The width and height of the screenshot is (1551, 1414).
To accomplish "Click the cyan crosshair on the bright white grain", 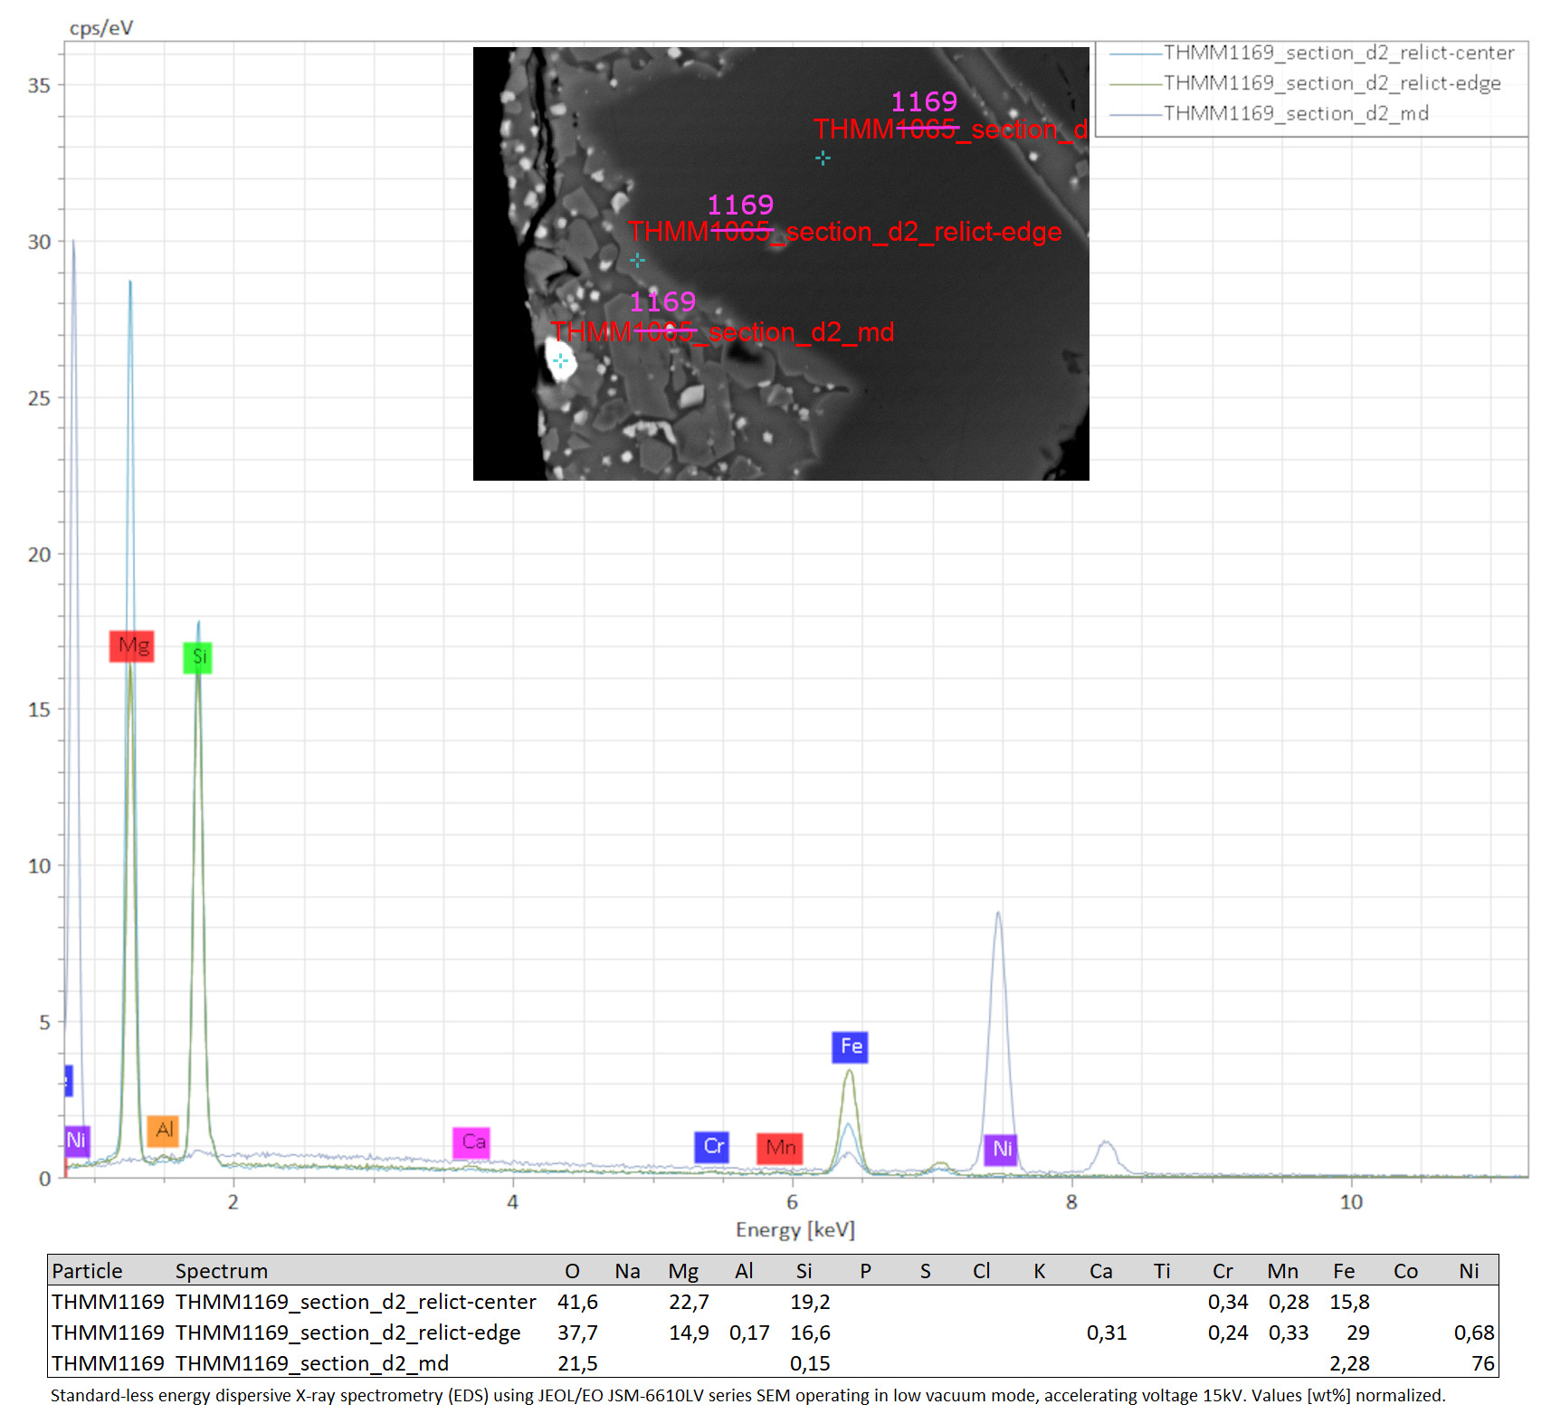I will (560, 360).
